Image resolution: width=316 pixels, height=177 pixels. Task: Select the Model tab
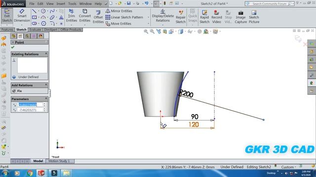[38, 161]
